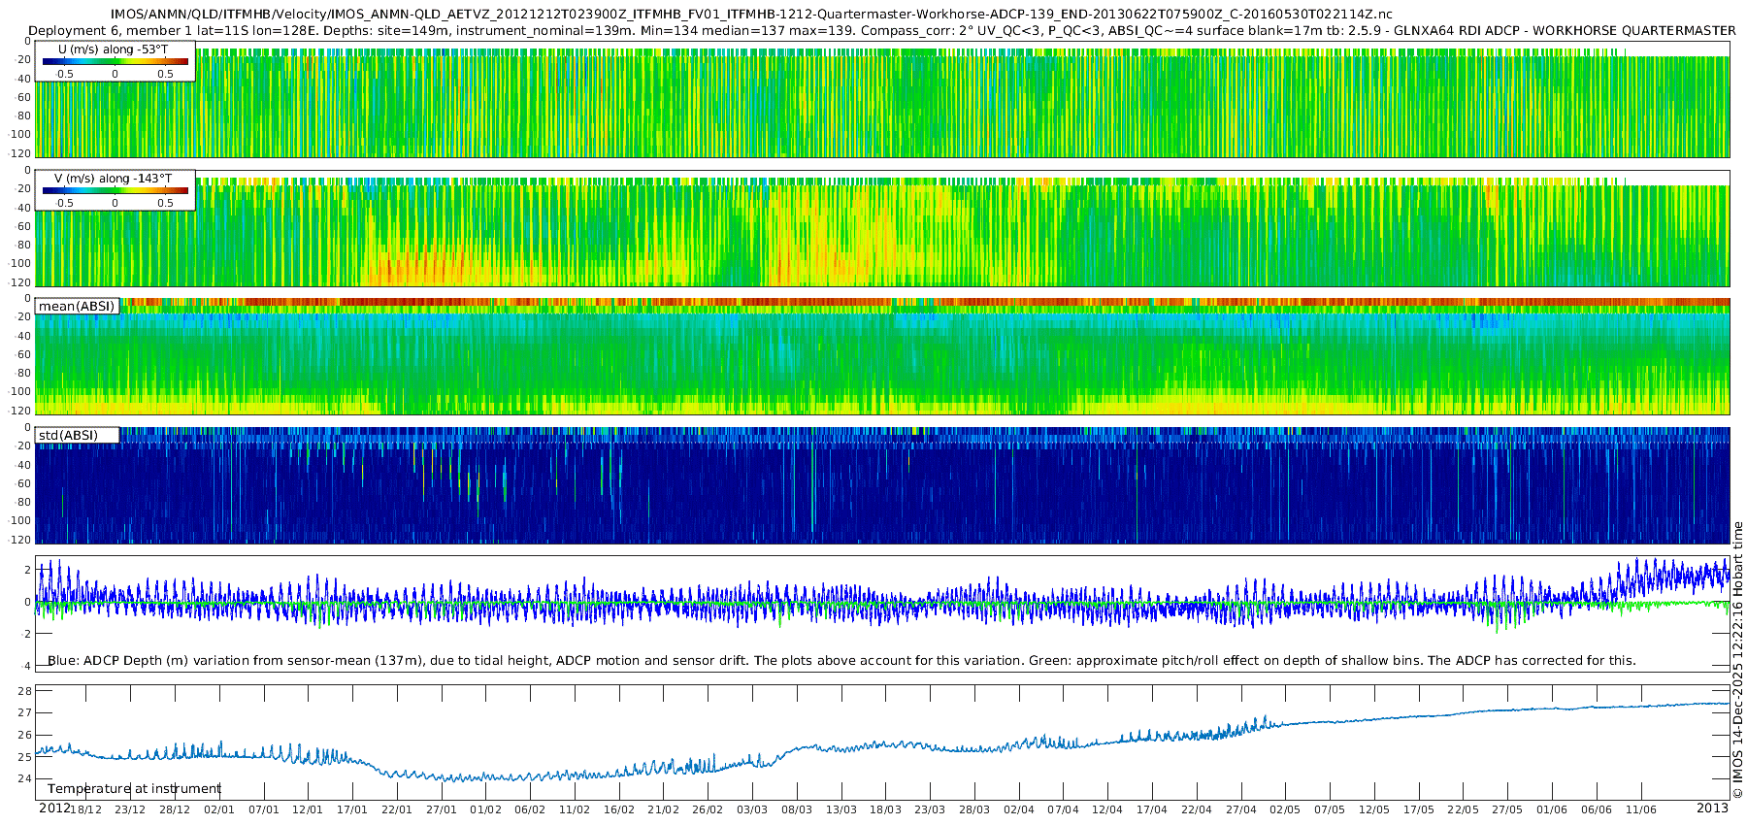The width and height of the screenshot is (1747, 825).
Task: Pick the 13/03 date tick label
Action: click(x=841, y=809)
